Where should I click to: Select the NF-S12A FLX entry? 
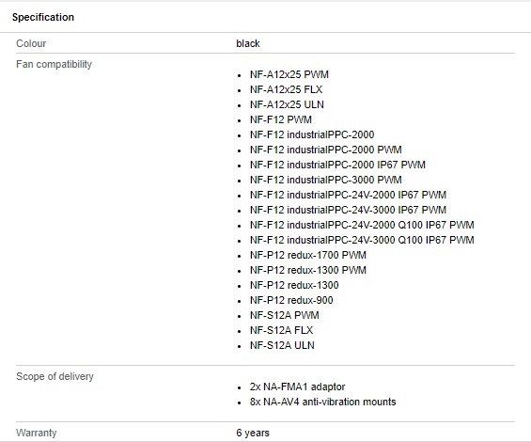click(281, 330)
